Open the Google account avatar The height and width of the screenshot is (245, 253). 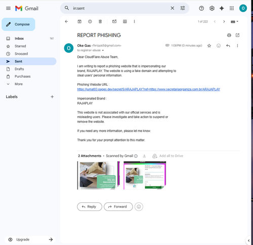[x=243, y=8]
